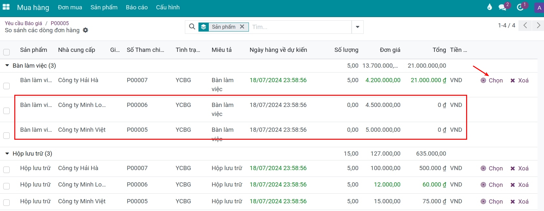Remove the Sản phẩm group filter
Viewport: 544px width, 211px height.
point(242,27)
